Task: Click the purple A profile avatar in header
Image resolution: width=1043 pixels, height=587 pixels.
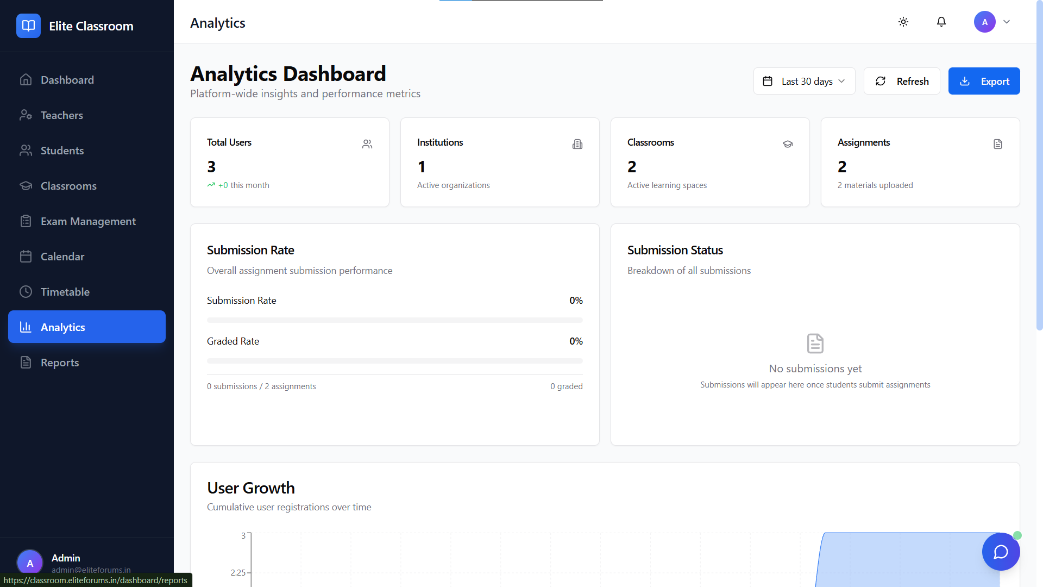Action: coord(984,22)
